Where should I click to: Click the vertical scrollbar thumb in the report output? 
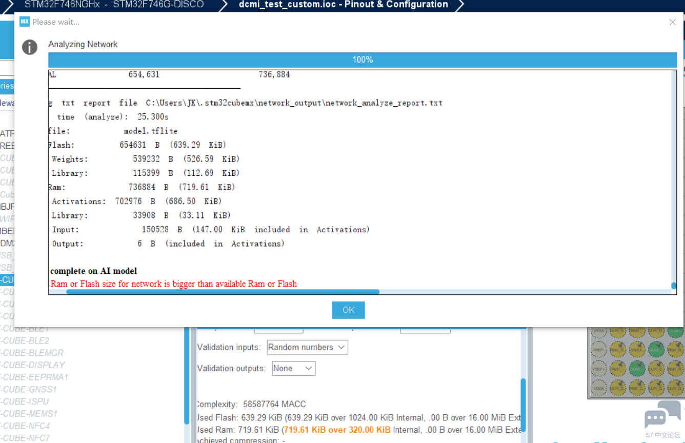673,286
